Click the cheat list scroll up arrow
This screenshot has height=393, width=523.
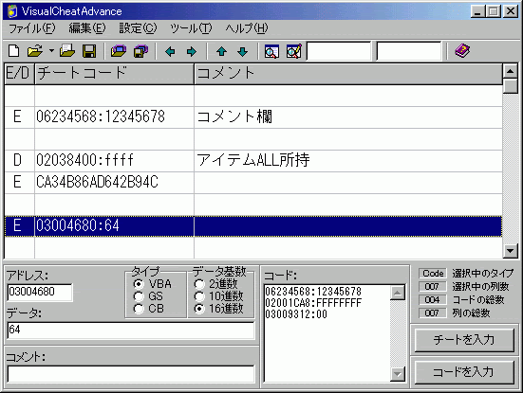511,71
